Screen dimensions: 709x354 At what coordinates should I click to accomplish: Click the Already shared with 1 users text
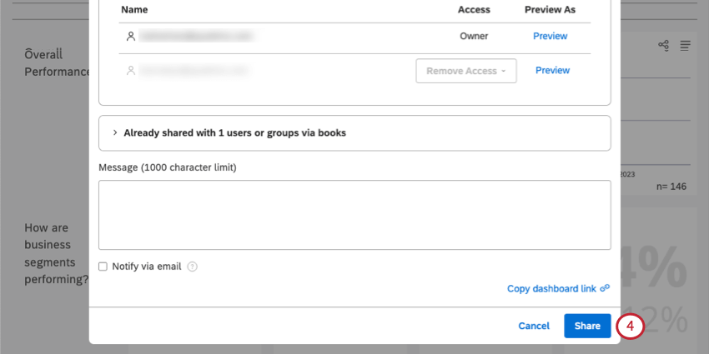coord(234,132)
